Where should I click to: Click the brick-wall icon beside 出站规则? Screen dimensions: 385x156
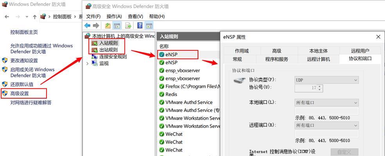pyautogui.click(x=94, y=50)
